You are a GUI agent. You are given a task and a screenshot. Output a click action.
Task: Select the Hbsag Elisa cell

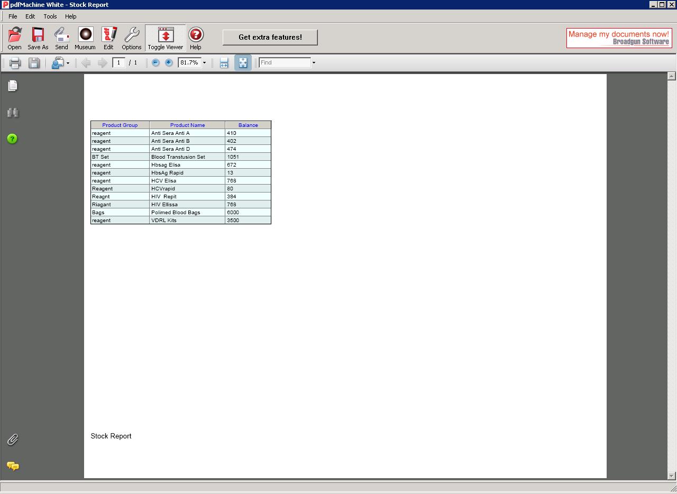click(x=187, y=165)
